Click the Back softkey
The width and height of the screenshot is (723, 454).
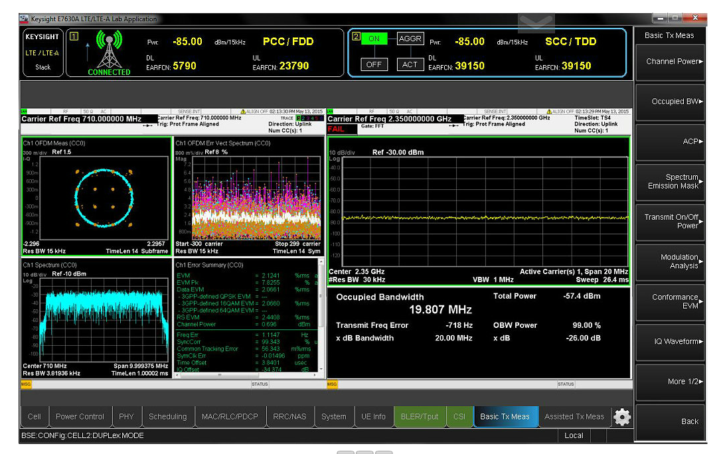click(x=670, y=421)
